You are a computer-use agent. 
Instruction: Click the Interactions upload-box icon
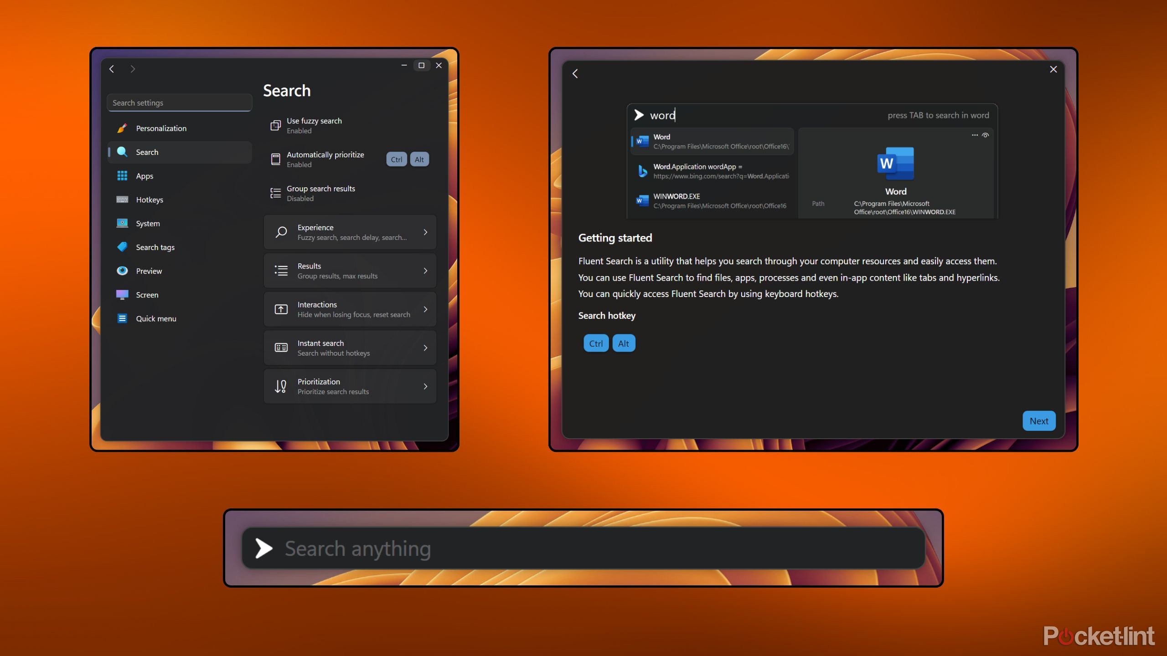pos(281,309)
